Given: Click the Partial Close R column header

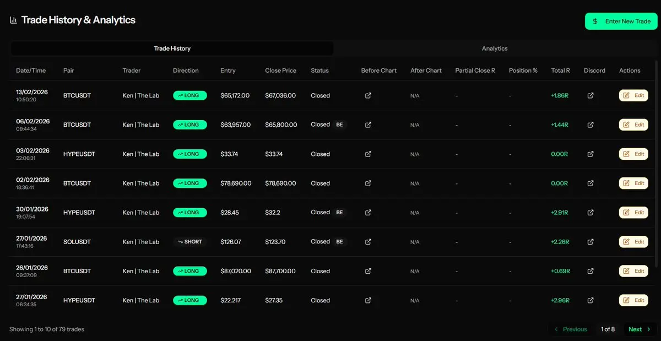Looking at the screenshot, I should pos(475,71).
